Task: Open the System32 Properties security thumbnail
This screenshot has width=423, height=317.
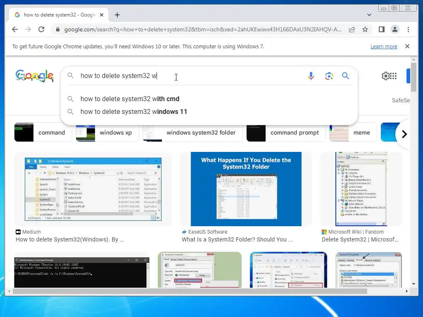Action: [x=368, y=270]
